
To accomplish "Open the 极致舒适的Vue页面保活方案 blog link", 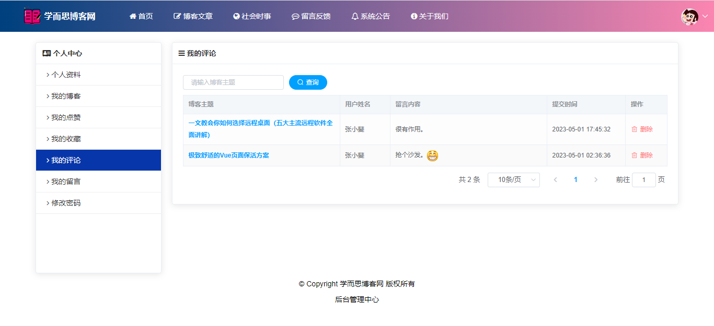I will point(228,155).
